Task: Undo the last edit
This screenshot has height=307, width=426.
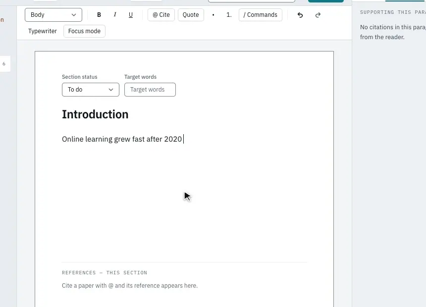Action: tap(300, 15)
